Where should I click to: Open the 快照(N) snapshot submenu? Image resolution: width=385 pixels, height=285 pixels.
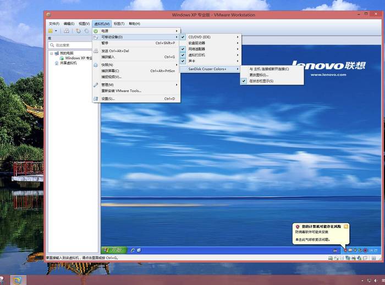point(136,65)
